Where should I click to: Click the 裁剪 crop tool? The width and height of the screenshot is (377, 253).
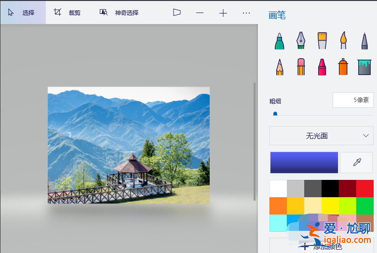67,13
